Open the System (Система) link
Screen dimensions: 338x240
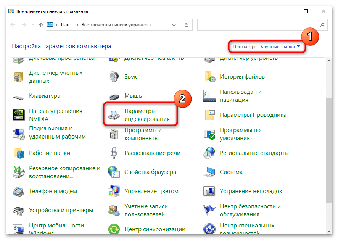pos(231,172)
